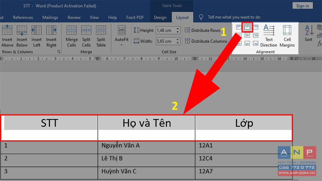Select Align Center Right alignment icon
This screenshot has height=181, width=322.
click(256, 35)
